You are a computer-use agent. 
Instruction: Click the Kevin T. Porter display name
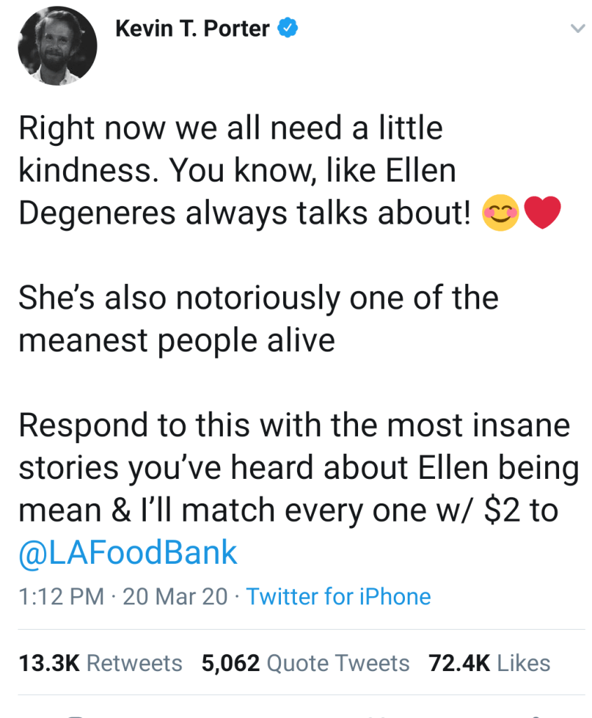coord(192,29)
